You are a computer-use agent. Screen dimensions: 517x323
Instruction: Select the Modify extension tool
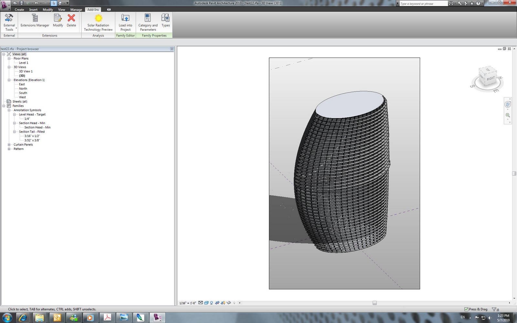point(58,22)
